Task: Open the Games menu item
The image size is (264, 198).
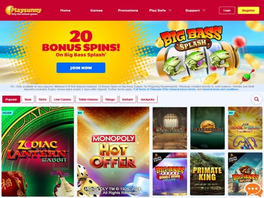Action: [x=96, y=10]
